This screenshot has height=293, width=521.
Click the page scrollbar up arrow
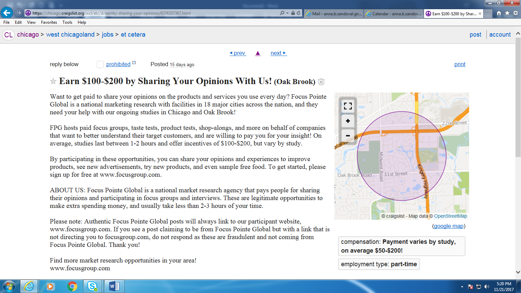pyautogui.click(x=518, y=34)
